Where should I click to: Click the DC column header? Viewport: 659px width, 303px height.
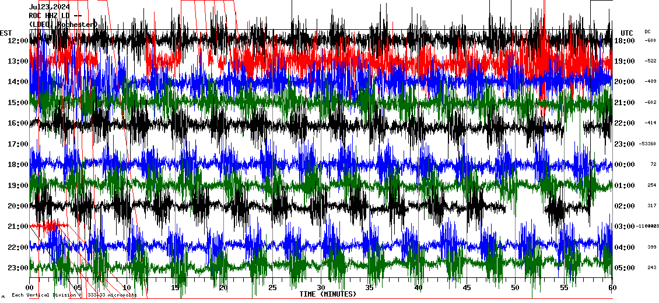[647, 32]
